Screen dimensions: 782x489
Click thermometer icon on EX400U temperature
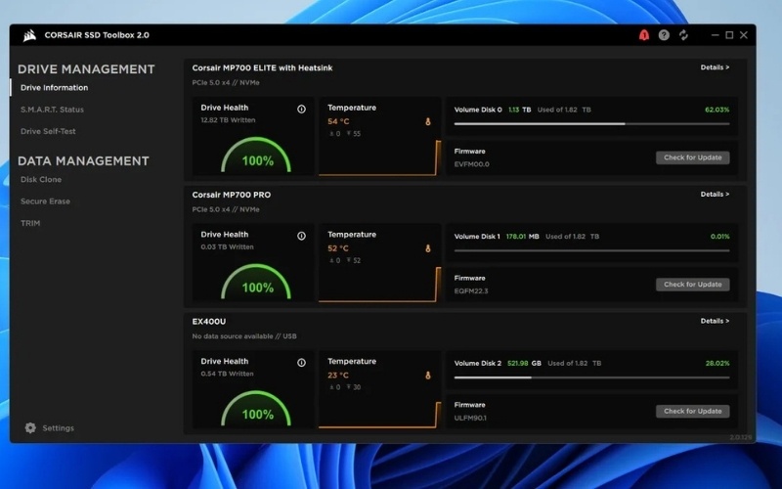pos(427,376)
